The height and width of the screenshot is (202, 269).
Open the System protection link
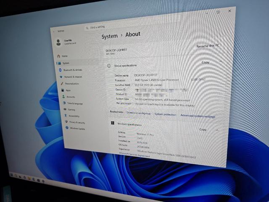point(165,114)
